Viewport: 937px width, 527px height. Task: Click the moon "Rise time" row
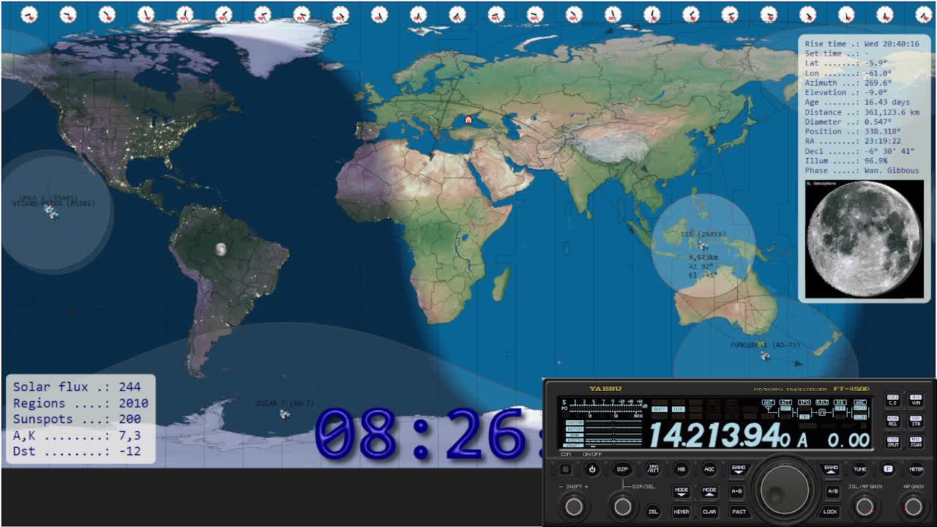point(862,44)
